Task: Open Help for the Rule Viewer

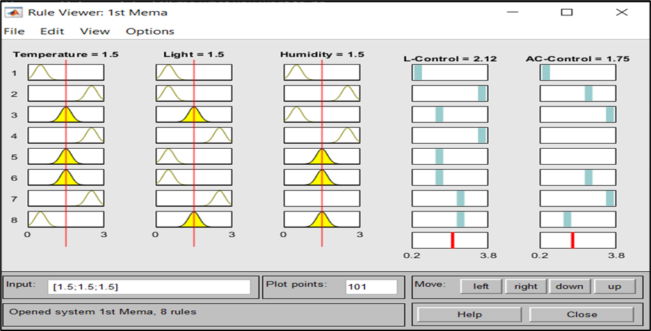Action: (469, 314)
